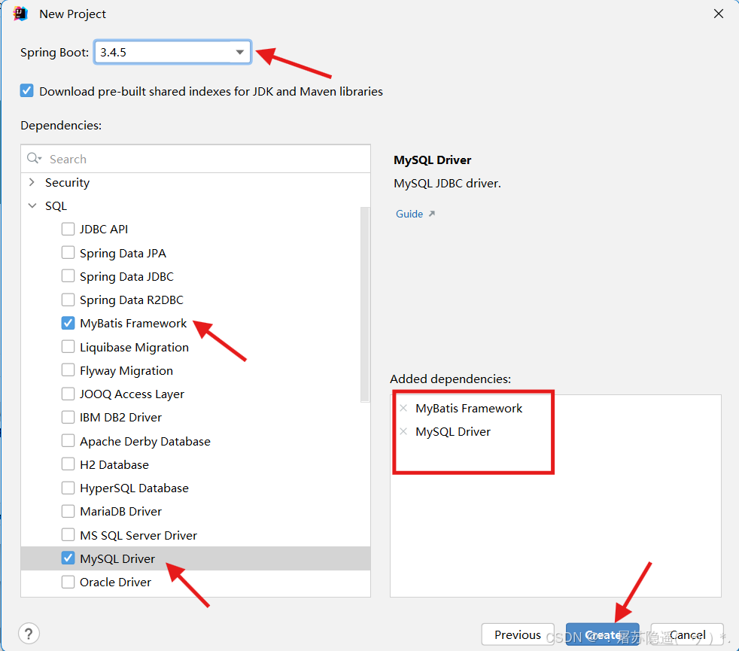Close the New Project dialog
This screenshot has height=651, width=739.
tap(718, 14)
